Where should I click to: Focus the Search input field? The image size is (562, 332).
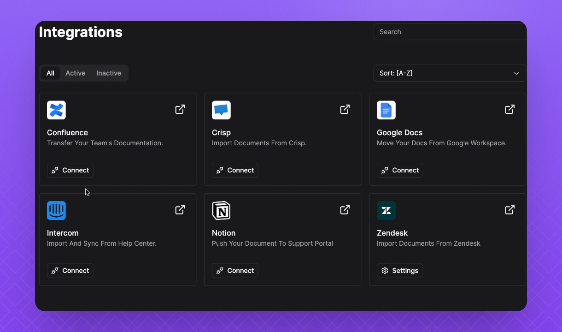(450, 32)
